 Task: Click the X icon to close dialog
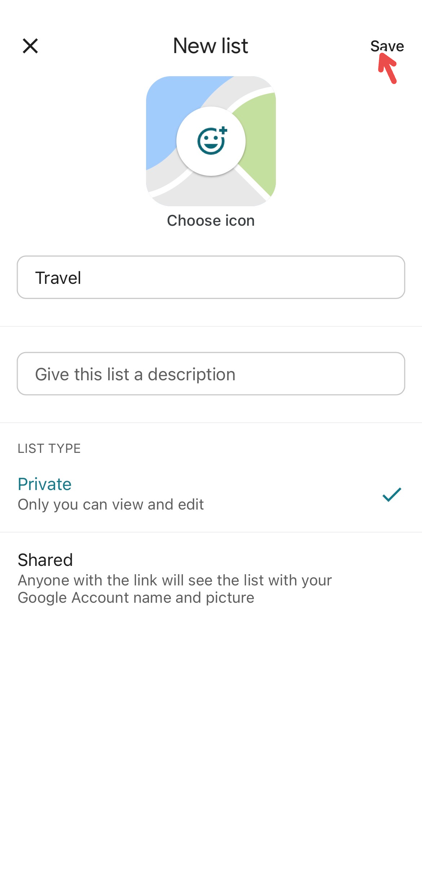[30, 46]
